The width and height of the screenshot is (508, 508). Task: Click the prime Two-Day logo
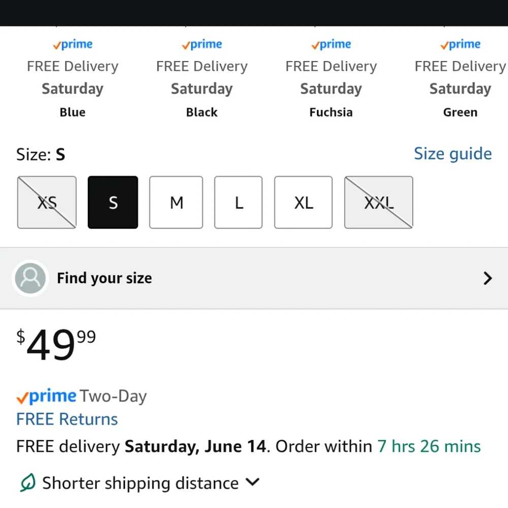click(x=47, y=396)
